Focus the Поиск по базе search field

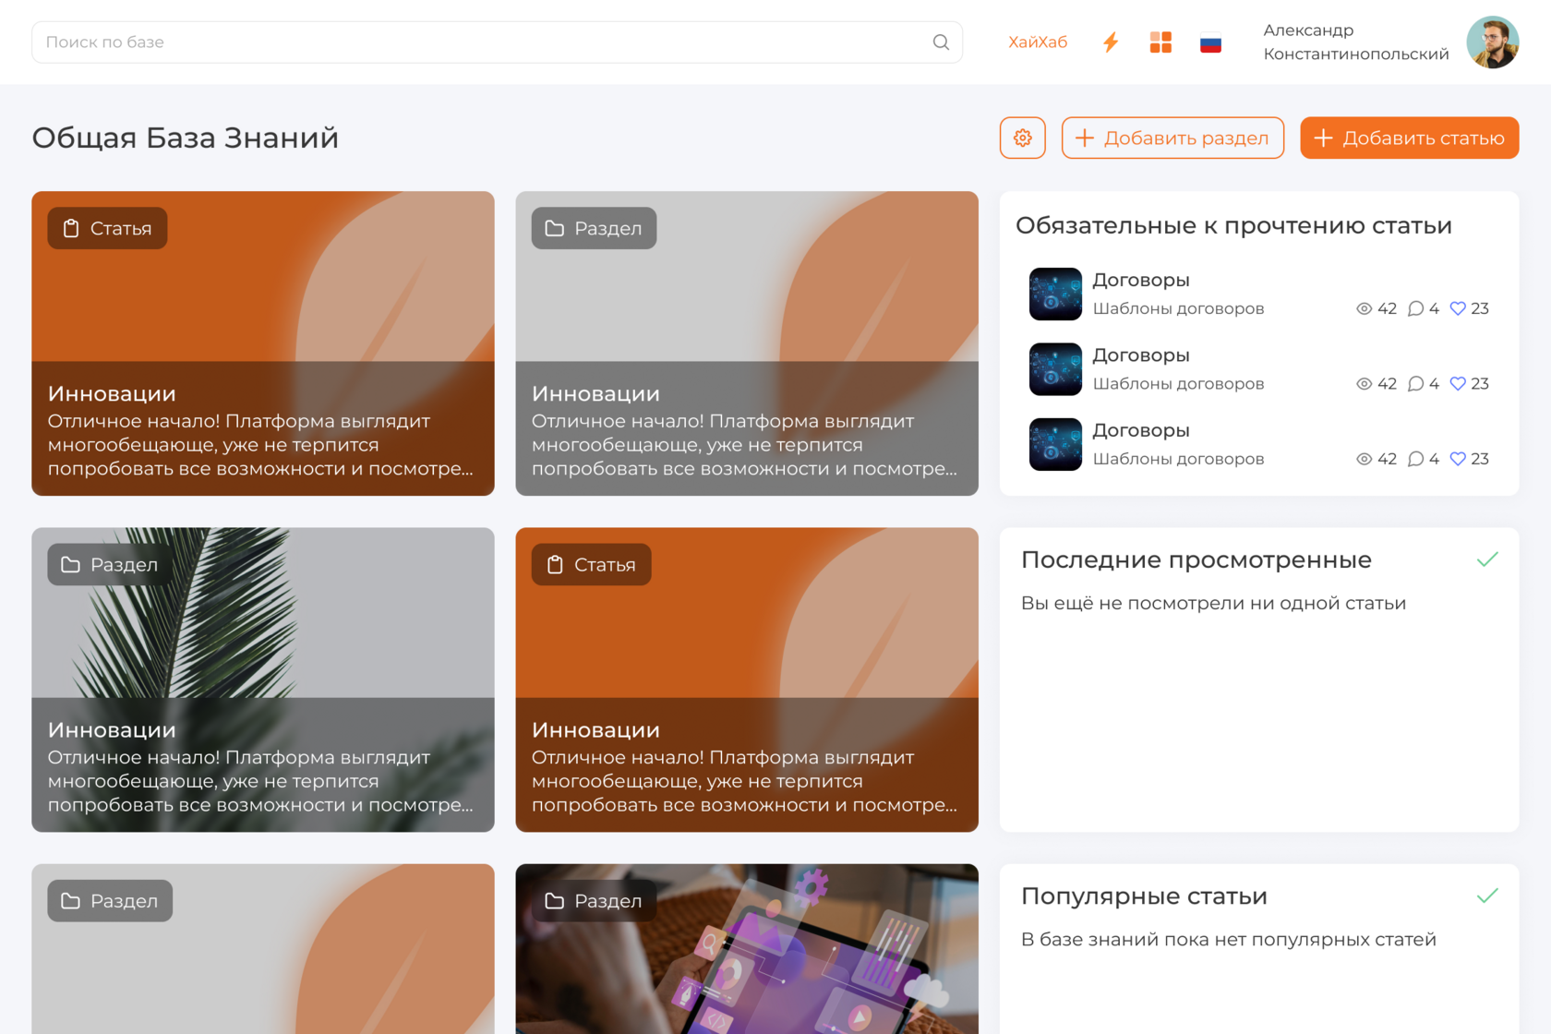tap(497, 42)
